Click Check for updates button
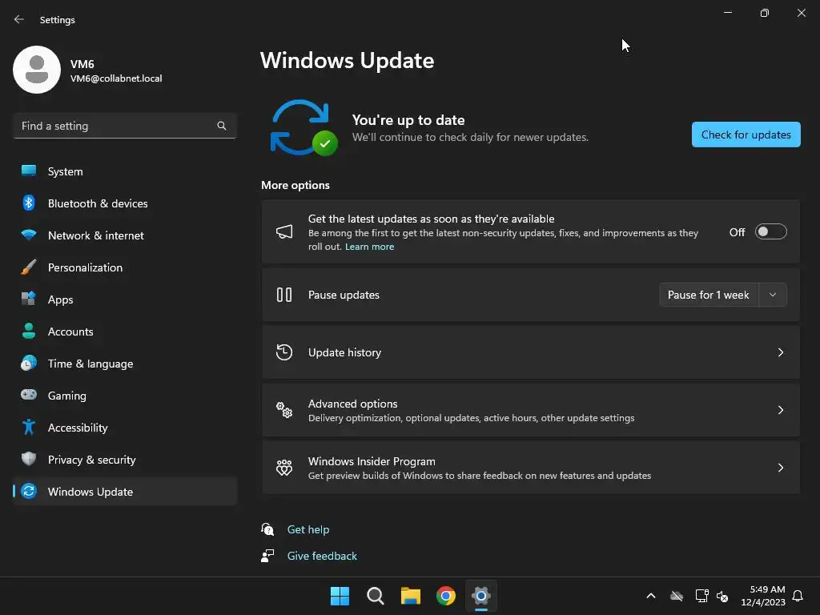Screen dimensions: 820x615 [746, 135]
